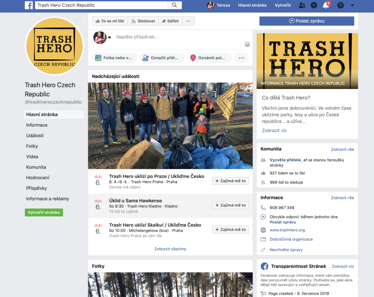The width and height of the screenshot is (374, 297).
Task: Open Příspěvky in page sidebar
Action: (37, 188)
